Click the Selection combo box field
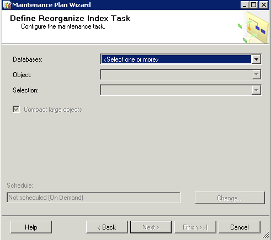 pos(181,90)
